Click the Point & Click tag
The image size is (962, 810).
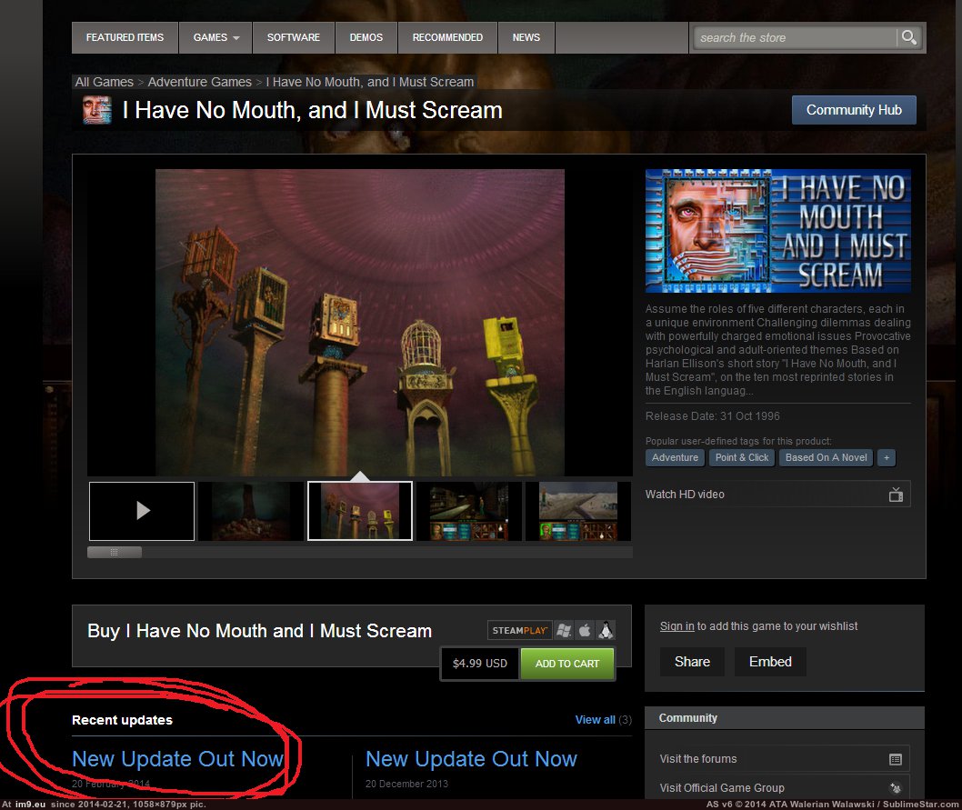tap(742, 458)
